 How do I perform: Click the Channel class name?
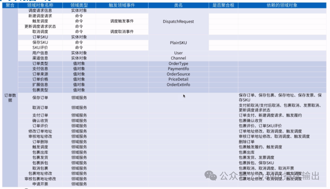coord(178,58)
